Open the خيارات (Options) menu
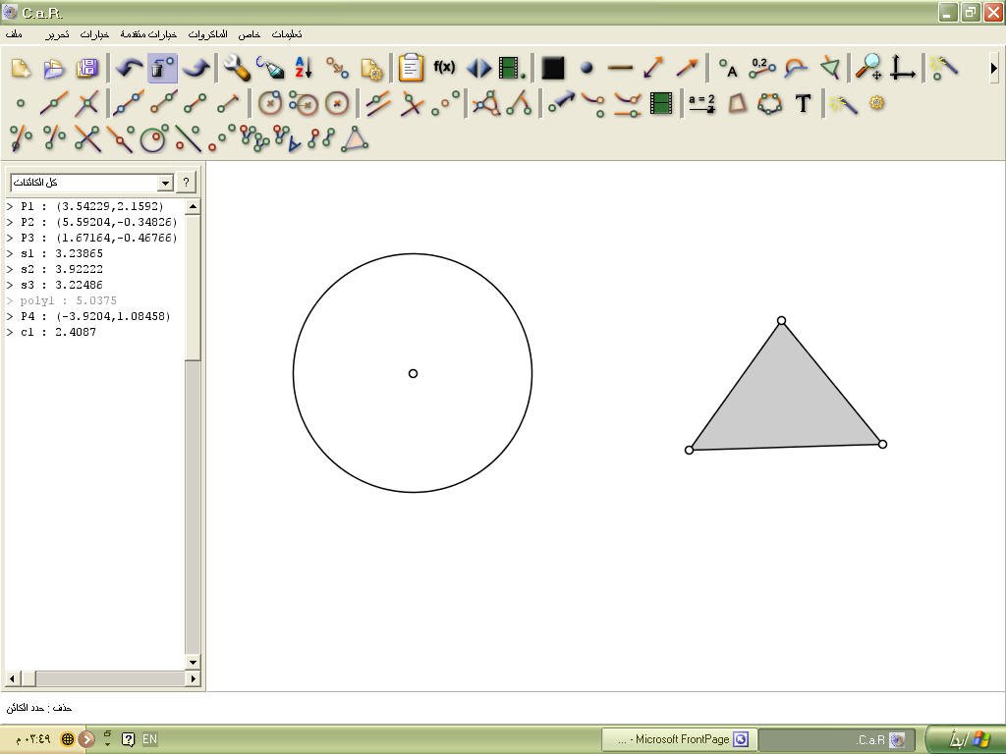1006x754 pixels. click(x=94, y=34)
